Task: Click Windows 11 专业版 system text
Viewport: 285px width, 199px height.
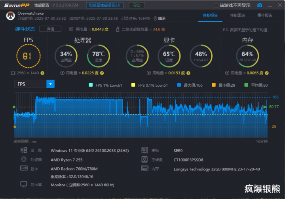Action: (90, 151)
